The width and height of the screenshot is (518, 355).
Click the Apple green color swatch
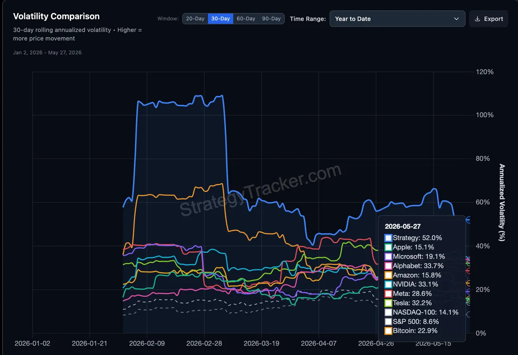tap(388, 247)
